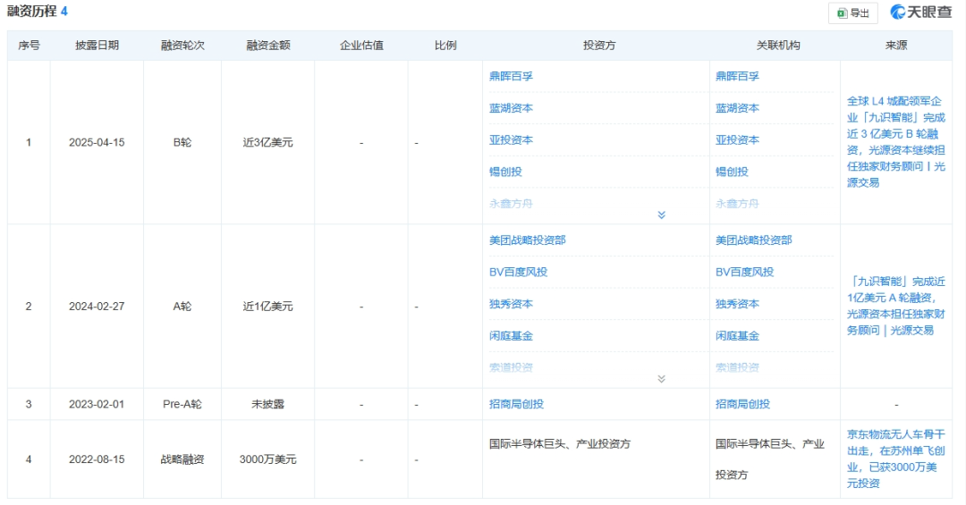Screen dimensions: 966x505
Task: Click the 融资轮次 column header
Action: [182, 46]
